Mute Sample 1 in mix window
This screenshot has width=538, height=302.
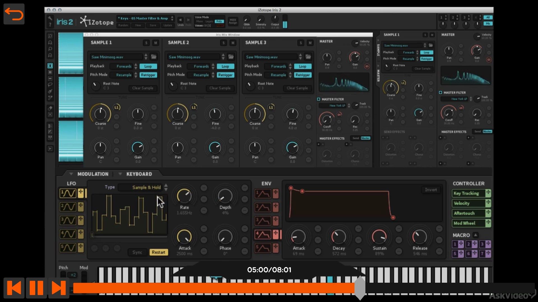156,43
